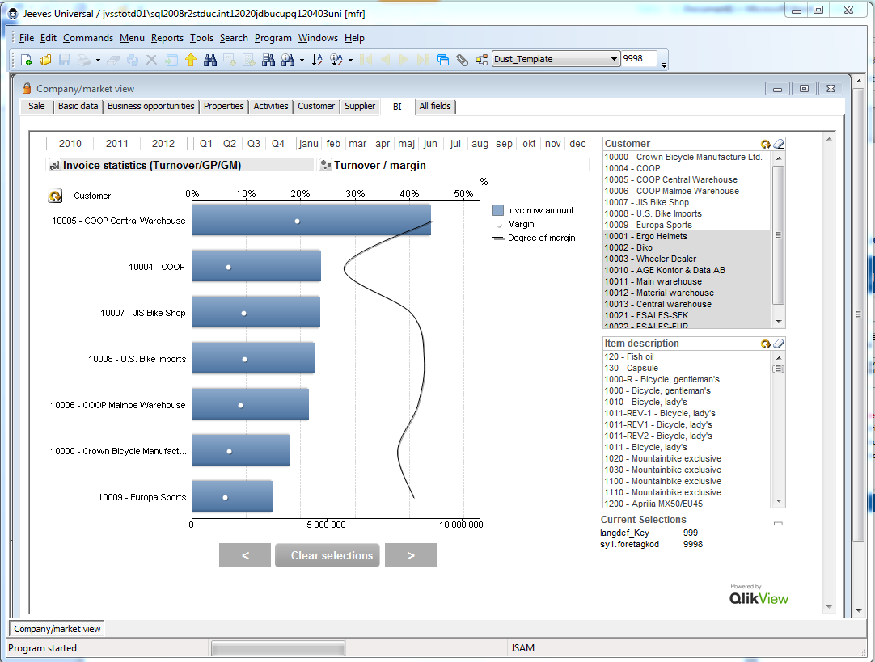Expand the toolbar overflow options arrow
Viewport: 875px width, 662px height.
pyautogui.click(x=664, y=65)
